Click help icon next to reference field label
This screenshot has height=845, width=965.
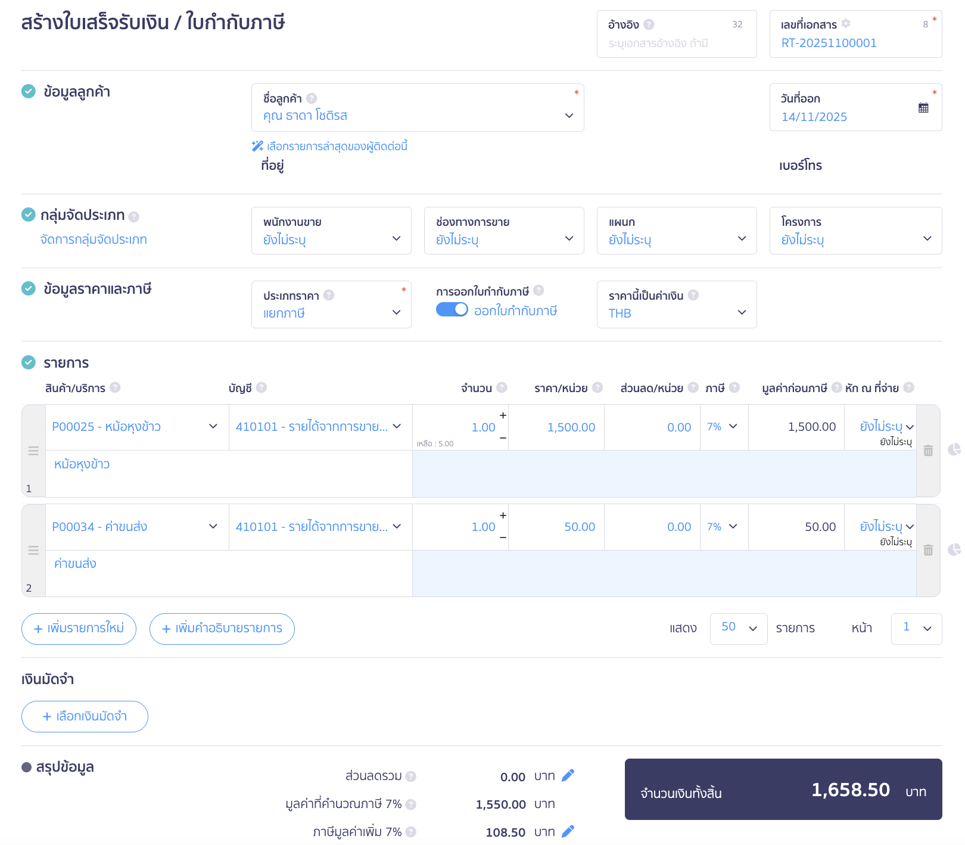pyautogui.click(x=649, y=24)
